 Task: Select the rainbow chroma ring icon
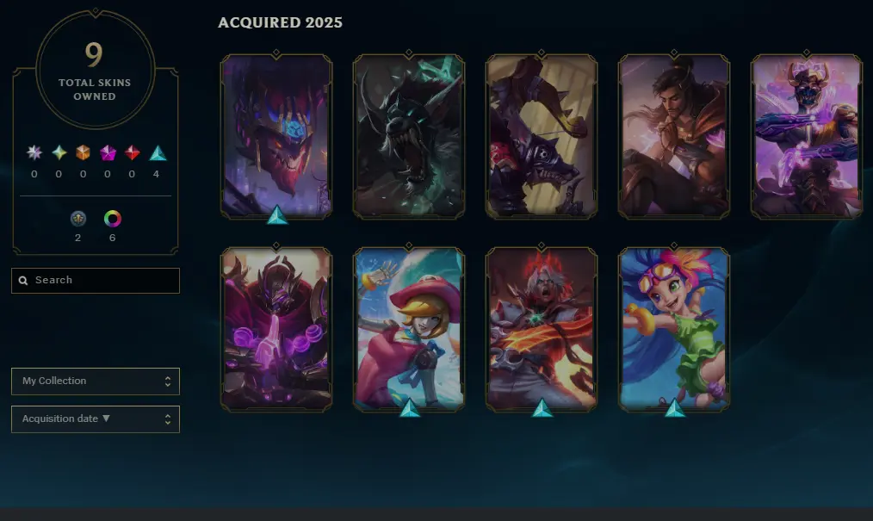pyautogui.click(x=113, y=219)
